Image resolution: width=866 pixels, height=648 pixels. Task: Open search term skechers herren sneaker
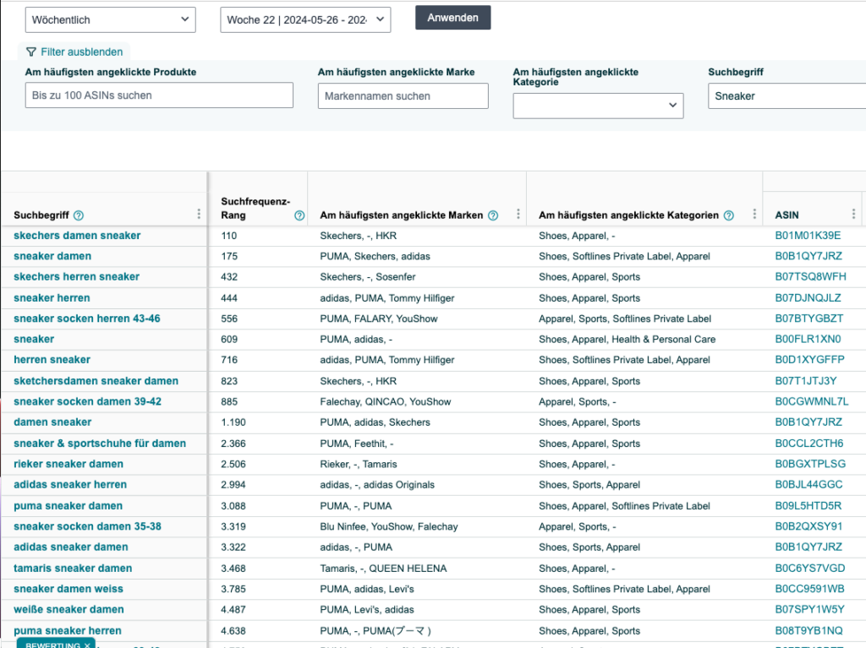point(77,277)
